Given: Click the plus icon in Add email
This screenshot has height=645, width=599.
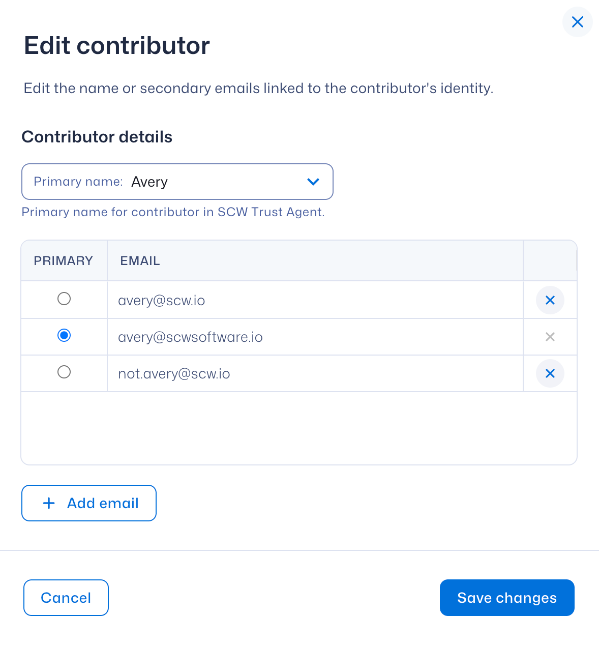Looking at the screenshot, I should point(49,503).
